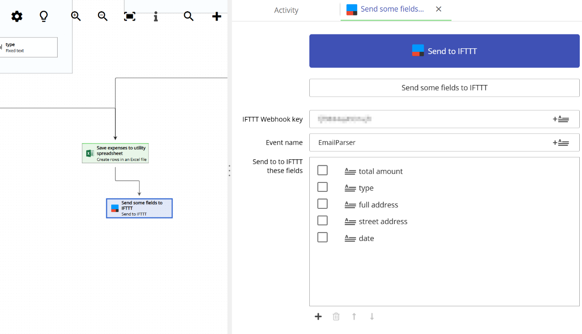Insert a field into Event name
582x334 pixels.
pos(561,142)
